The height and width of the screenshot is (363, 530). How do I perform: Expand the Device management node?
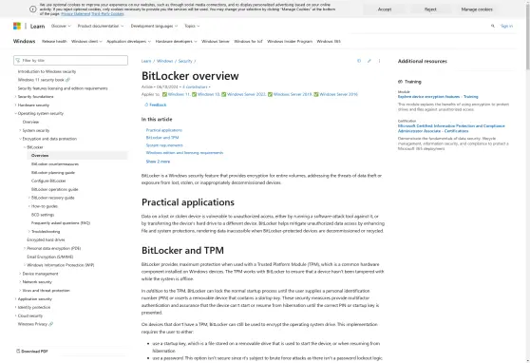pyautogui.click(x=20, y=274)
